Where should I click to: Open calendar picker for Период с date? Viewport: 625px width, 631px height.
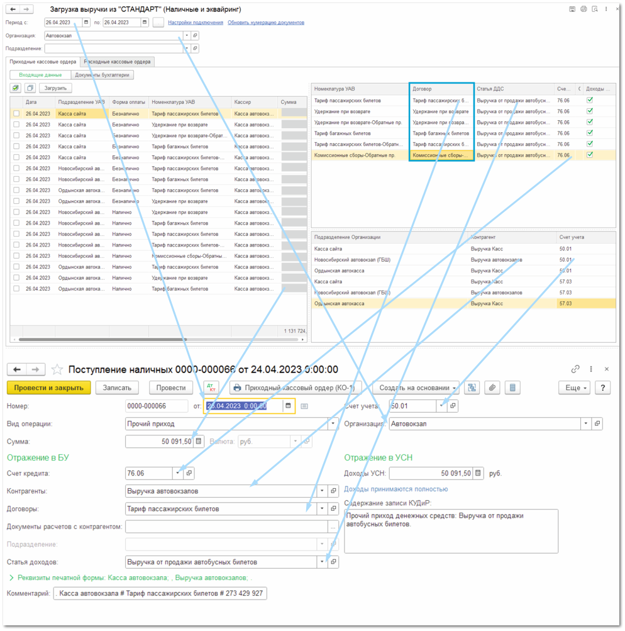(86, 23)
